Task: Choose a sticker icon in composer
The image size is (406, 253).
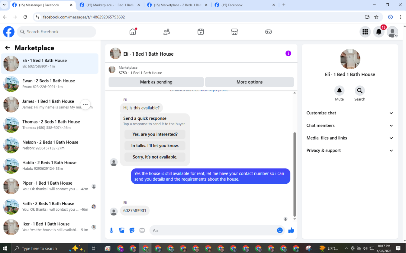Action: tap(132, 230)
